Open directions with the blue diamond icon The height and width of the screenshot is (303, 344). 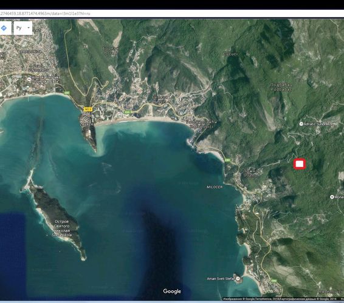coord(4,28)
